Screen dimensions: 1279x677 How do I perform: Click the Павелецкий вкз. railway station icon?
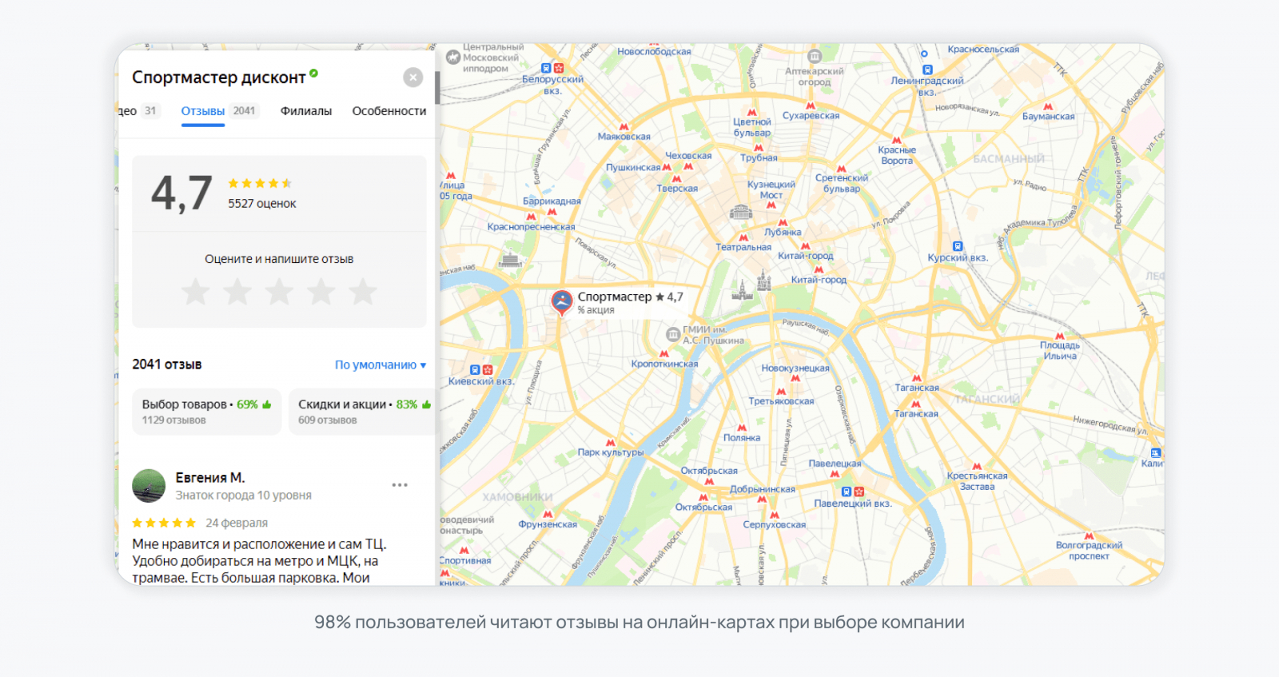coord(847,492)
